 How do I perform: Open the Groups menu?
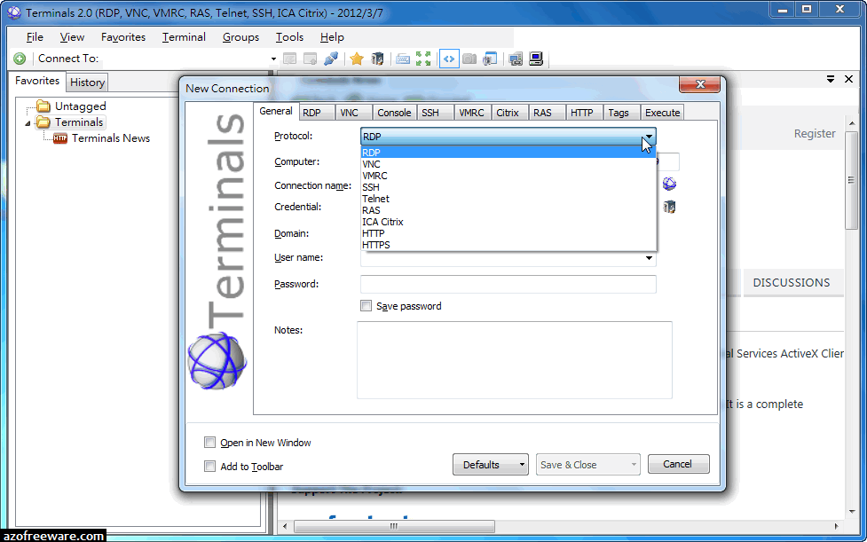[241, 37]
